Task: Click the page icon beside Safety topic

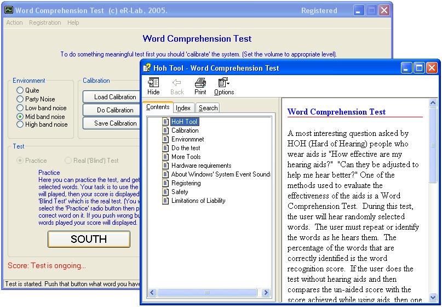Action: click(165, 191)
